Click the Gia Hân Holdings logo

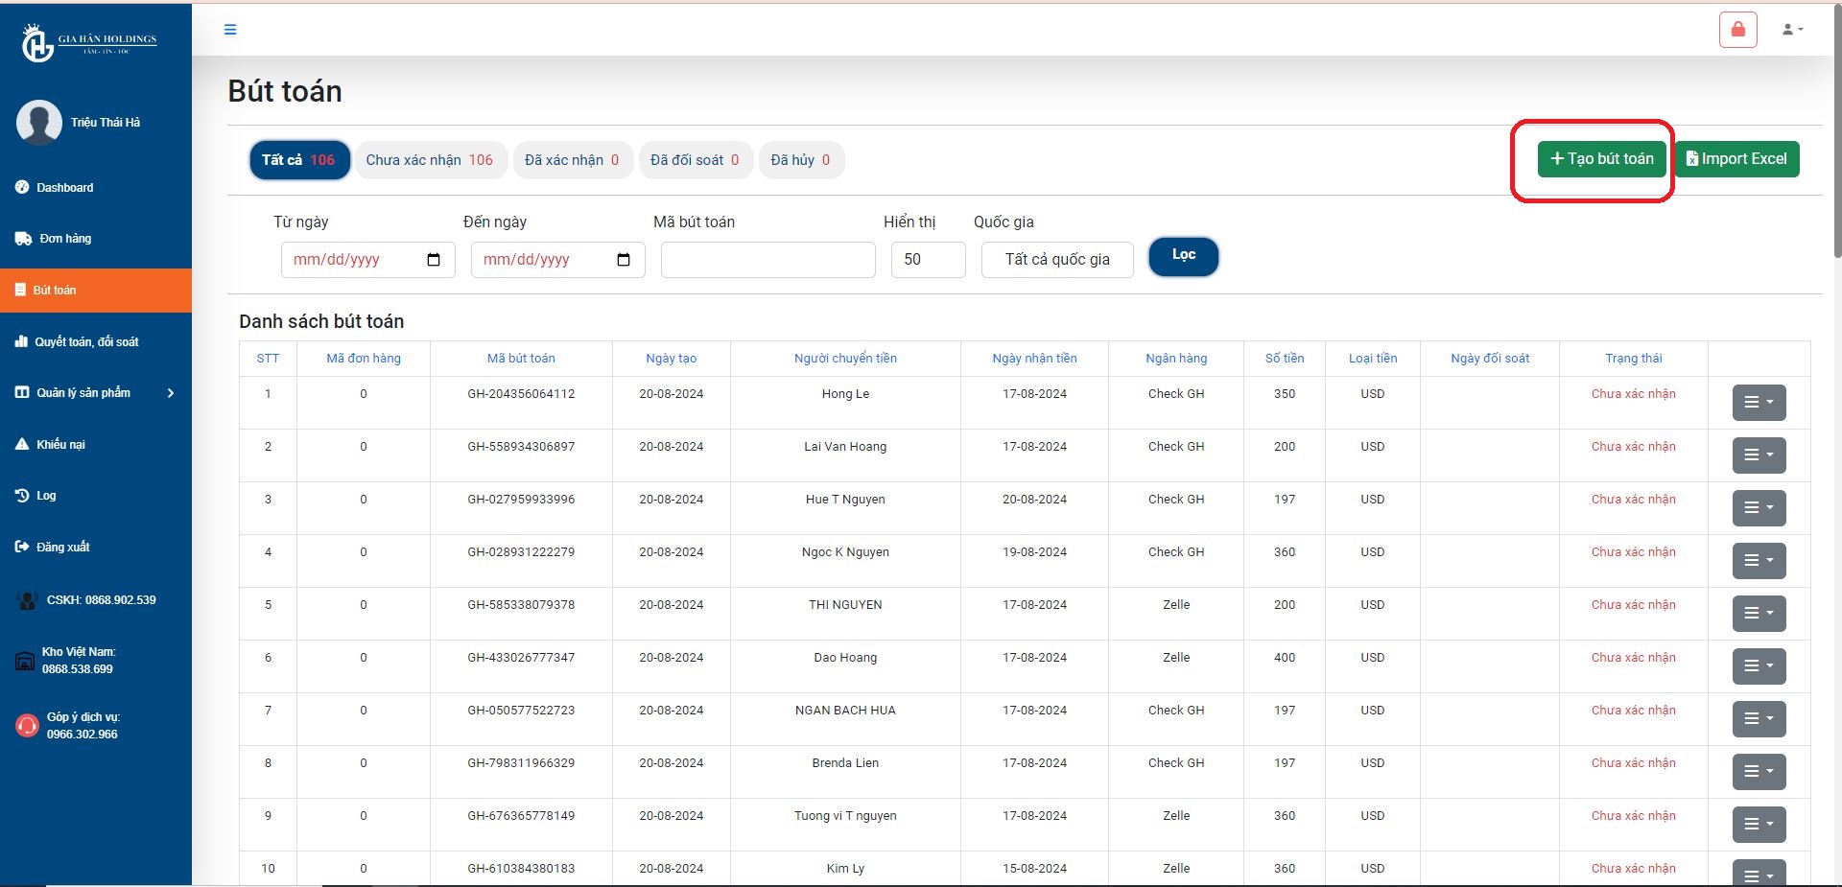(89, 43)
